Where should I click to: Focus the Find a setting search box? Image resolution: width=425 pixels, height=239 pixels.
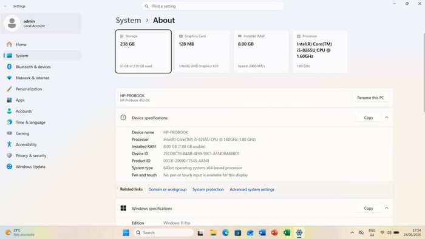212,6
